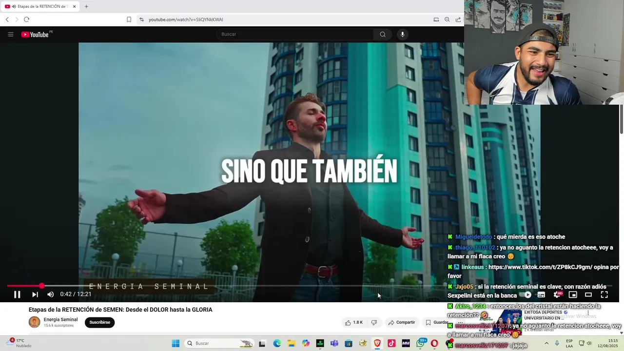Focus the YouTube Buscar search field

[x=295, y=34]
